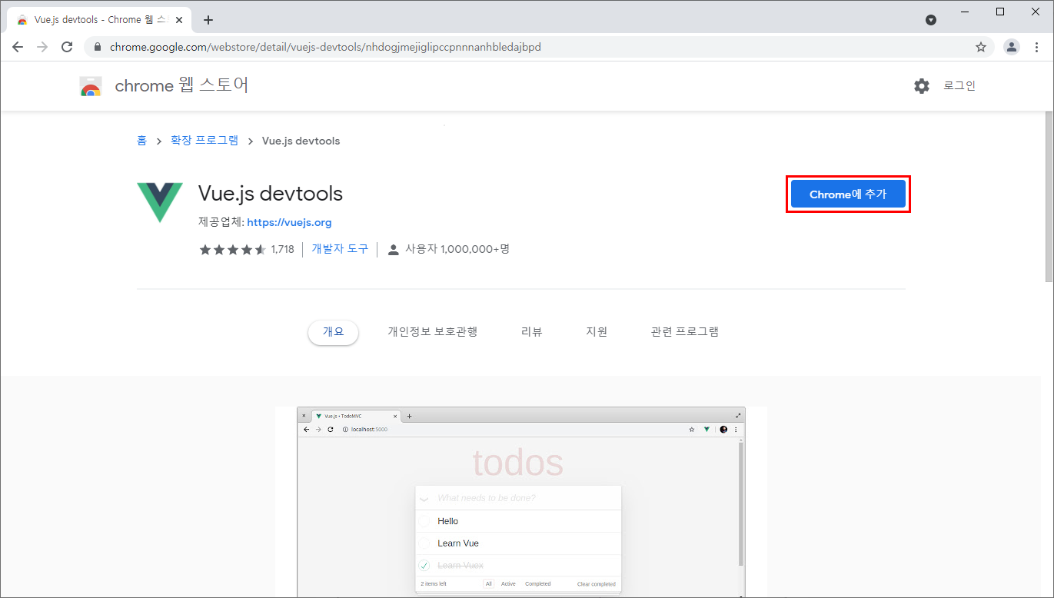This screenshot has height=598, width=1054.
Task: Click the padlock site info icon
Action: 97,47
